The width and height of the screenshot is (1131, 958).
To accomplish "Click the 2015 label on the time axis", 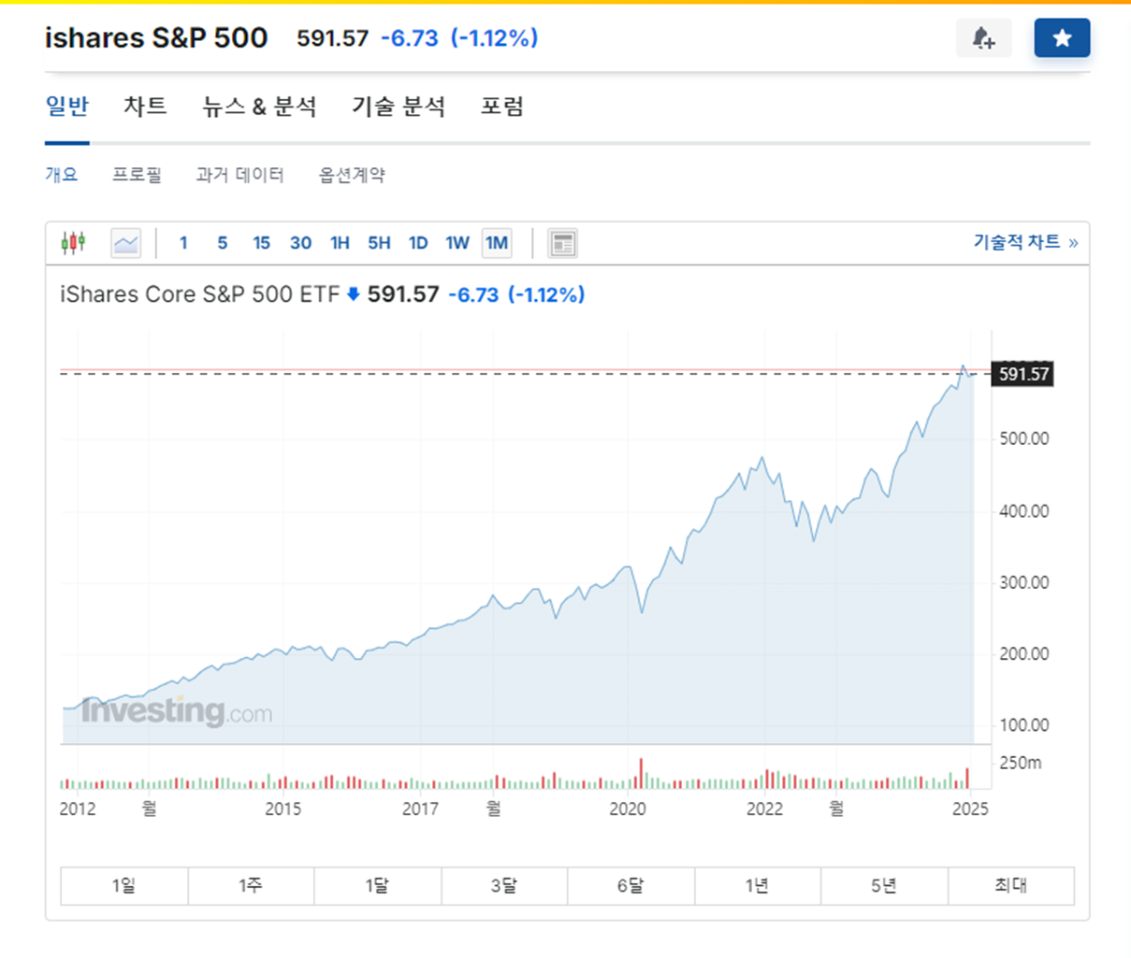I will (283, 809).
